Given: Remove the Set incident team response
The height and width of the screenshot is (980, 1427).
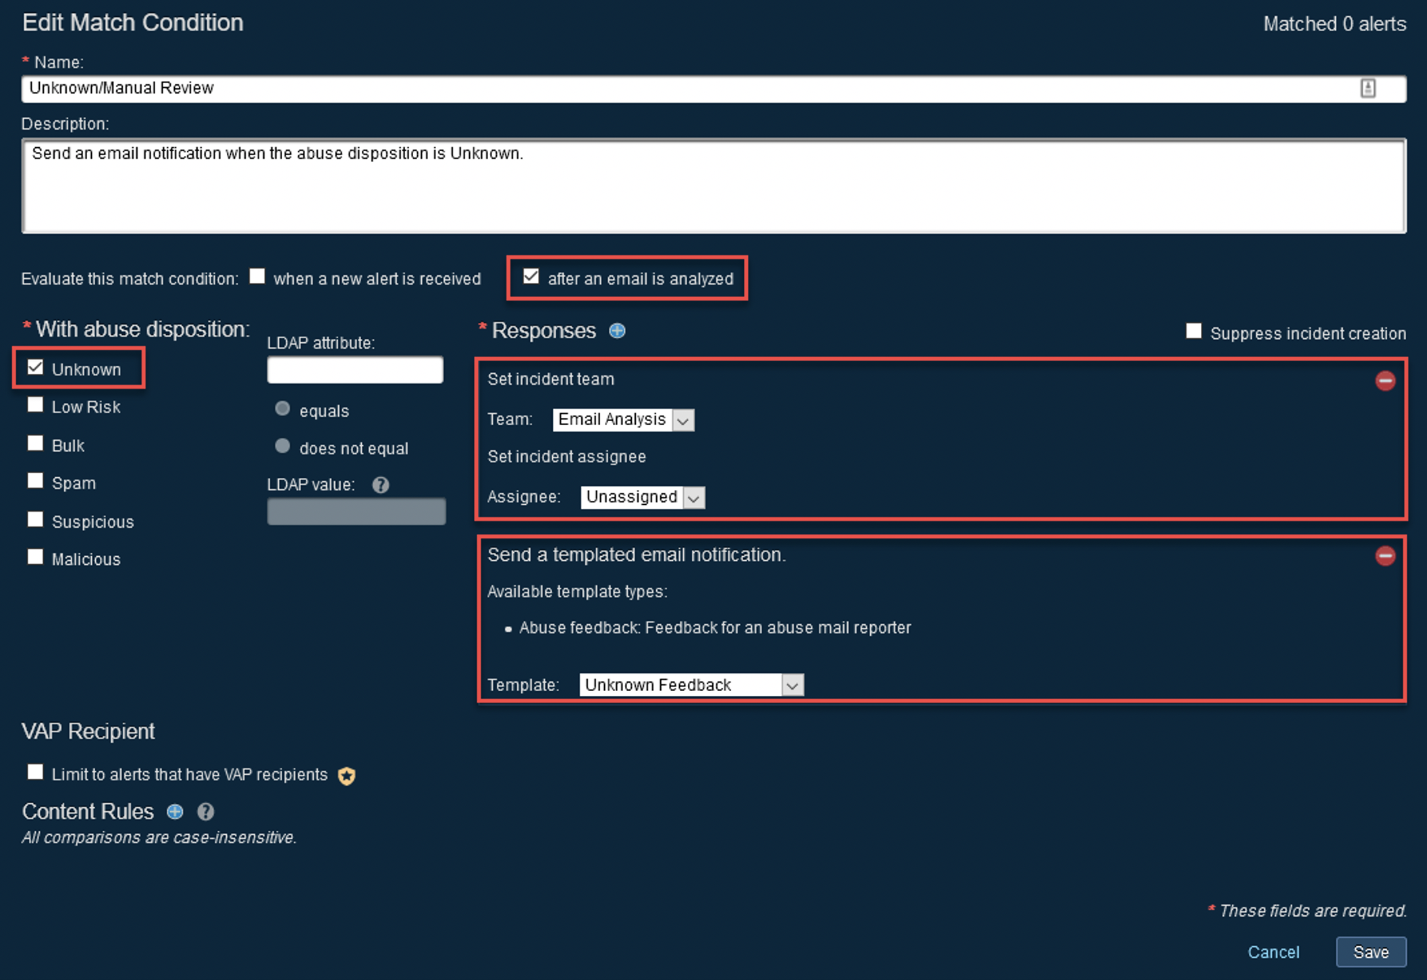Looking at the screenshot, I should coord(1384,381).
